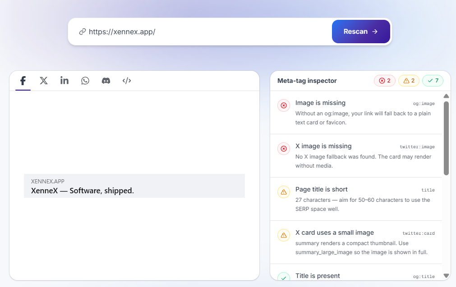Click the XENNEX.APP domain in preview card

[x=48, y=182]
